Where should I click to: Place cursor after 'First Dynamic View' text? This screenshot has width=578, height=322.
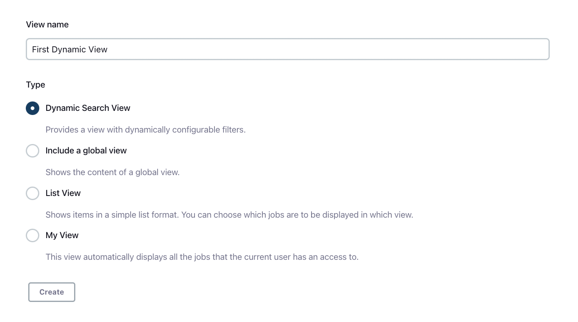(x=108, y=50)
